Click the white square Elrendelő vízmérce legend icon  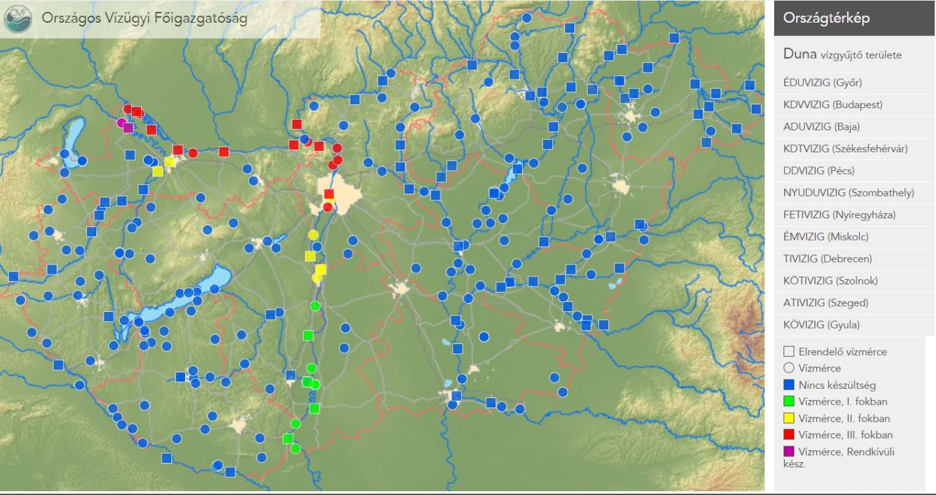coord(789,351)
